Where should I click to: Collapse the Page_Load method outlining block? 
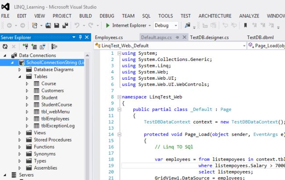(119, 134)
